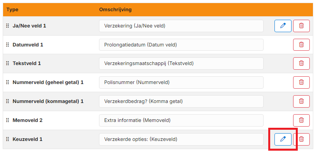The height and width of the screenshot is (151, 316).
Task: Select the drag handle of Memoveld 2
Action: [7, 120]
